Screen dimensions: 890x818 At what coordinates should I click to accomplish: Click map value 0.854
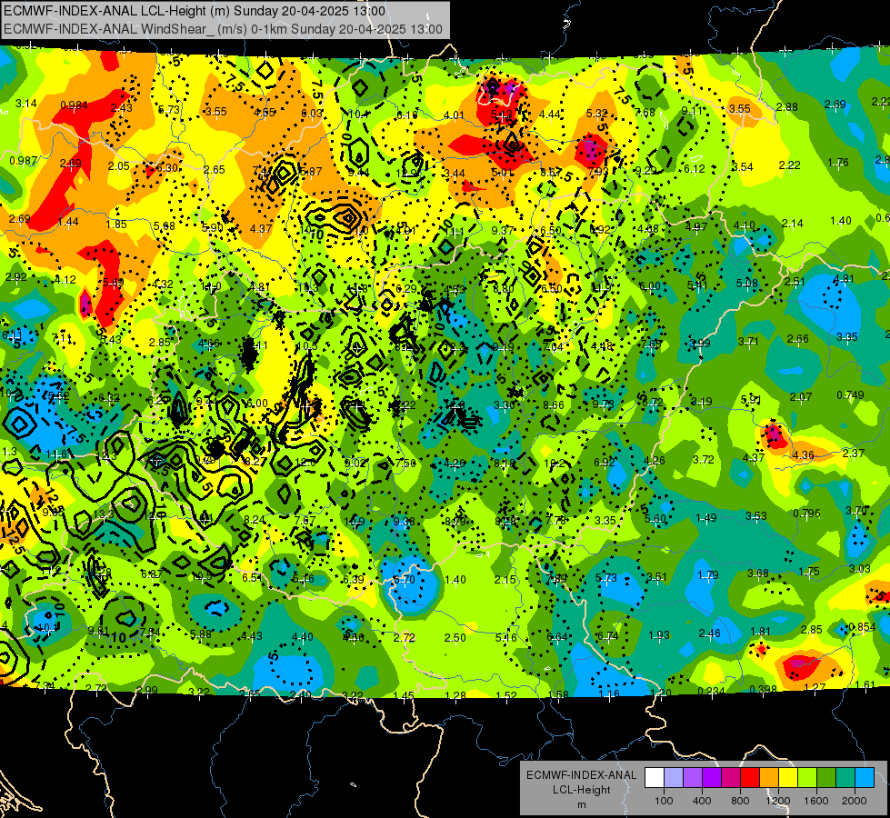[x=862, y=627]
